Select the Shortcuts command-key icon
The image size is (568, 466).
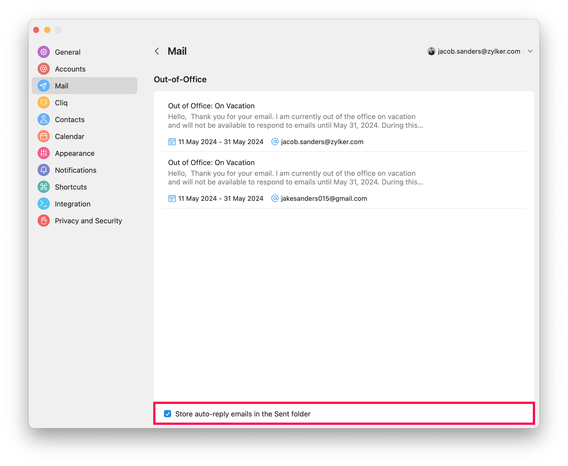[x=43, y=187]
